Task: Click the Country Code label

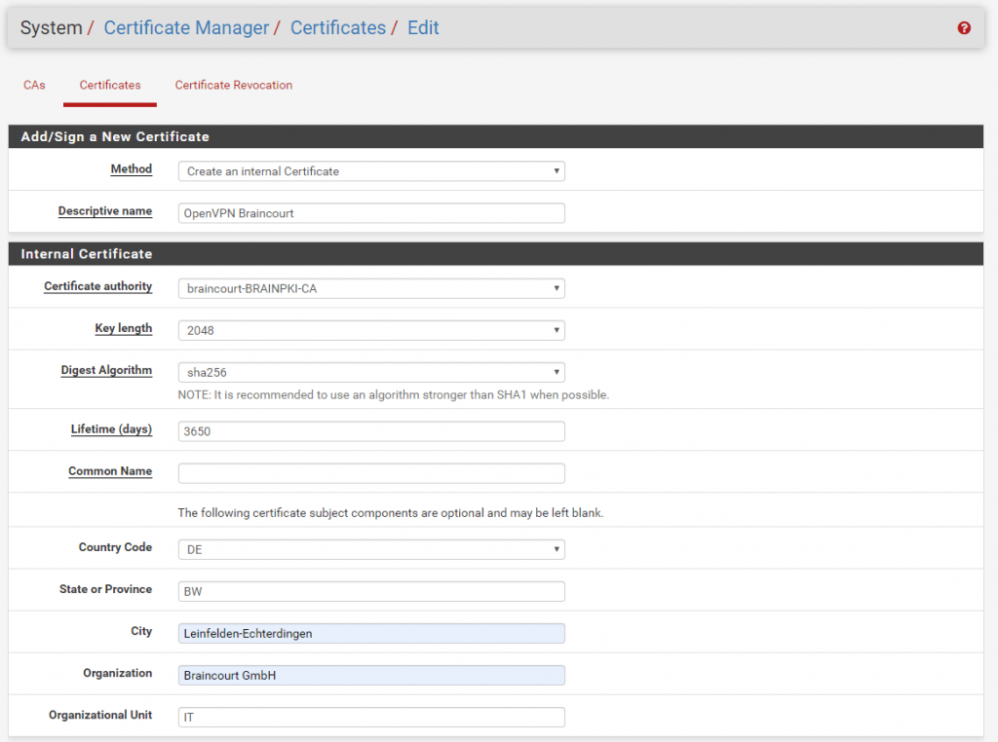Action: [115, 547]
